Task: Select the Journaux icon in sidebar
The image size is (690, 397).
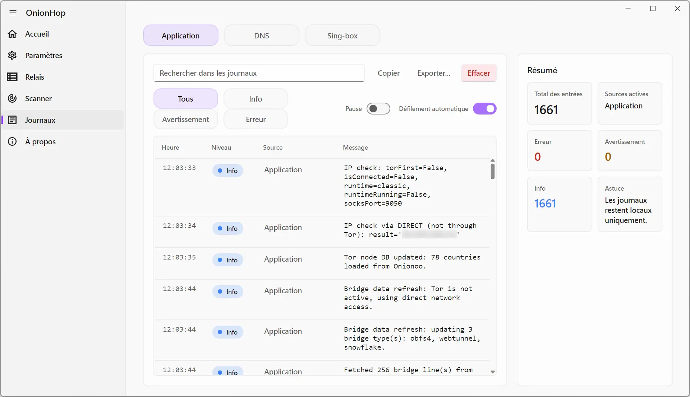Action: [12, 120]
